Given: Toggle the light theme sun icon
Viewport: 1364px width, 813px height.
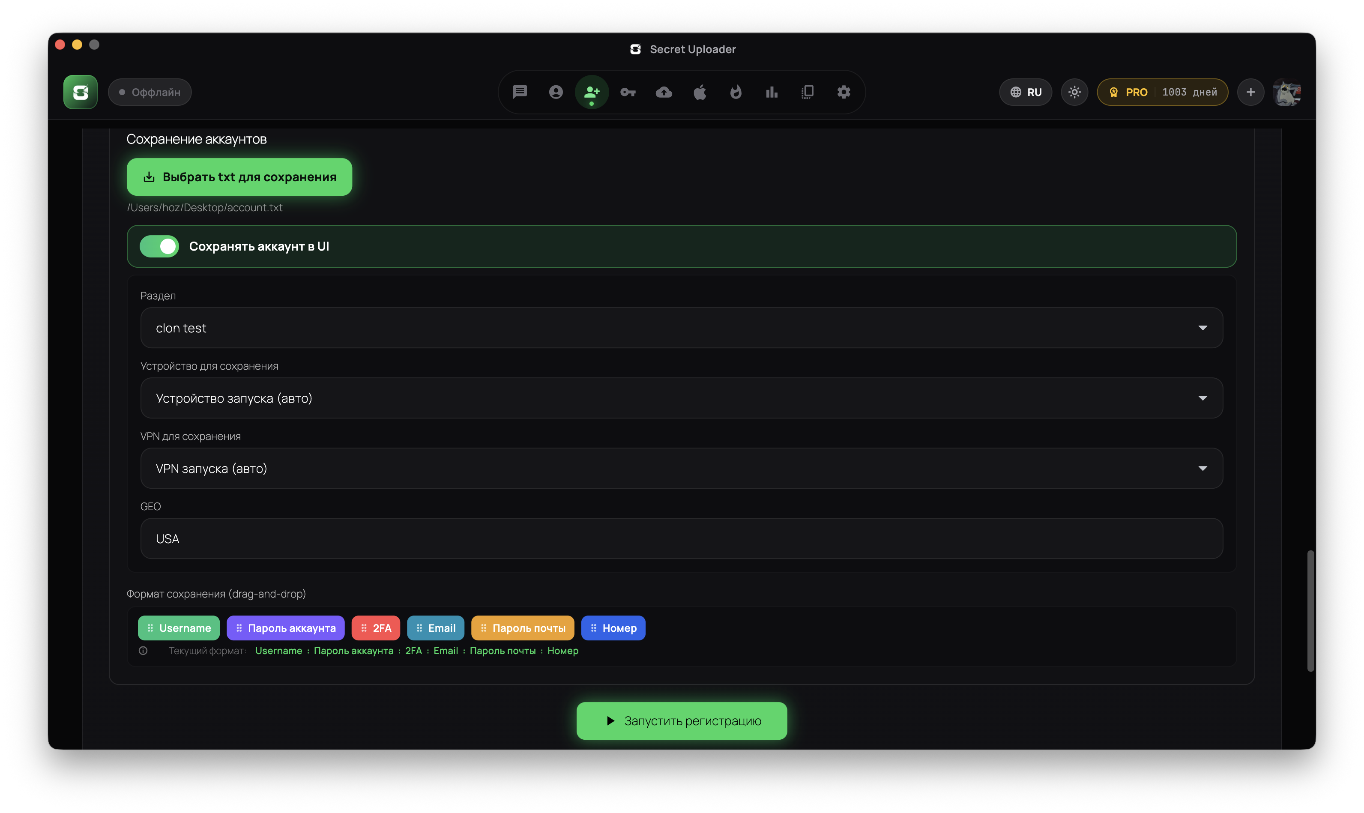Looking at the screenshot, I should tap(1074, 92).
